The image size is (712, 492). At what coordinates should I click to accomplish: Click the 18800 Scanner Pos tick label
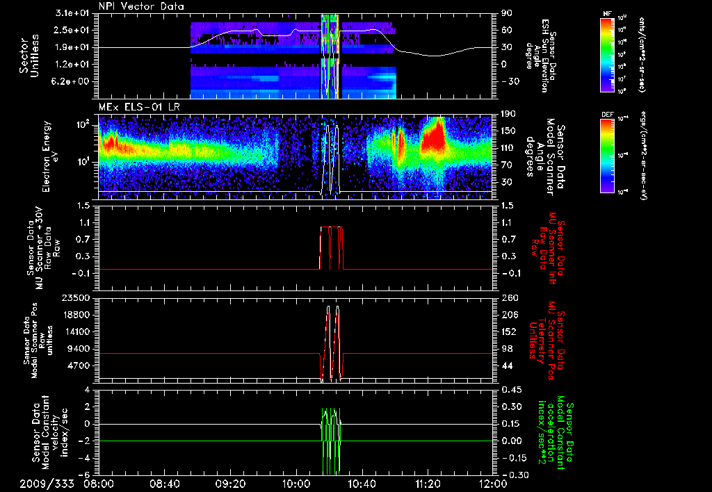[x=76, y=315]
